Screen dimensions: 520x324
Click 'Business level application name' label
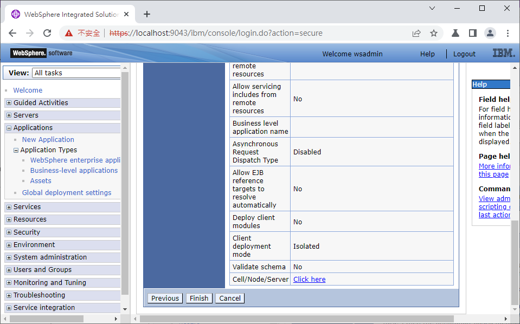click(260, 127)
